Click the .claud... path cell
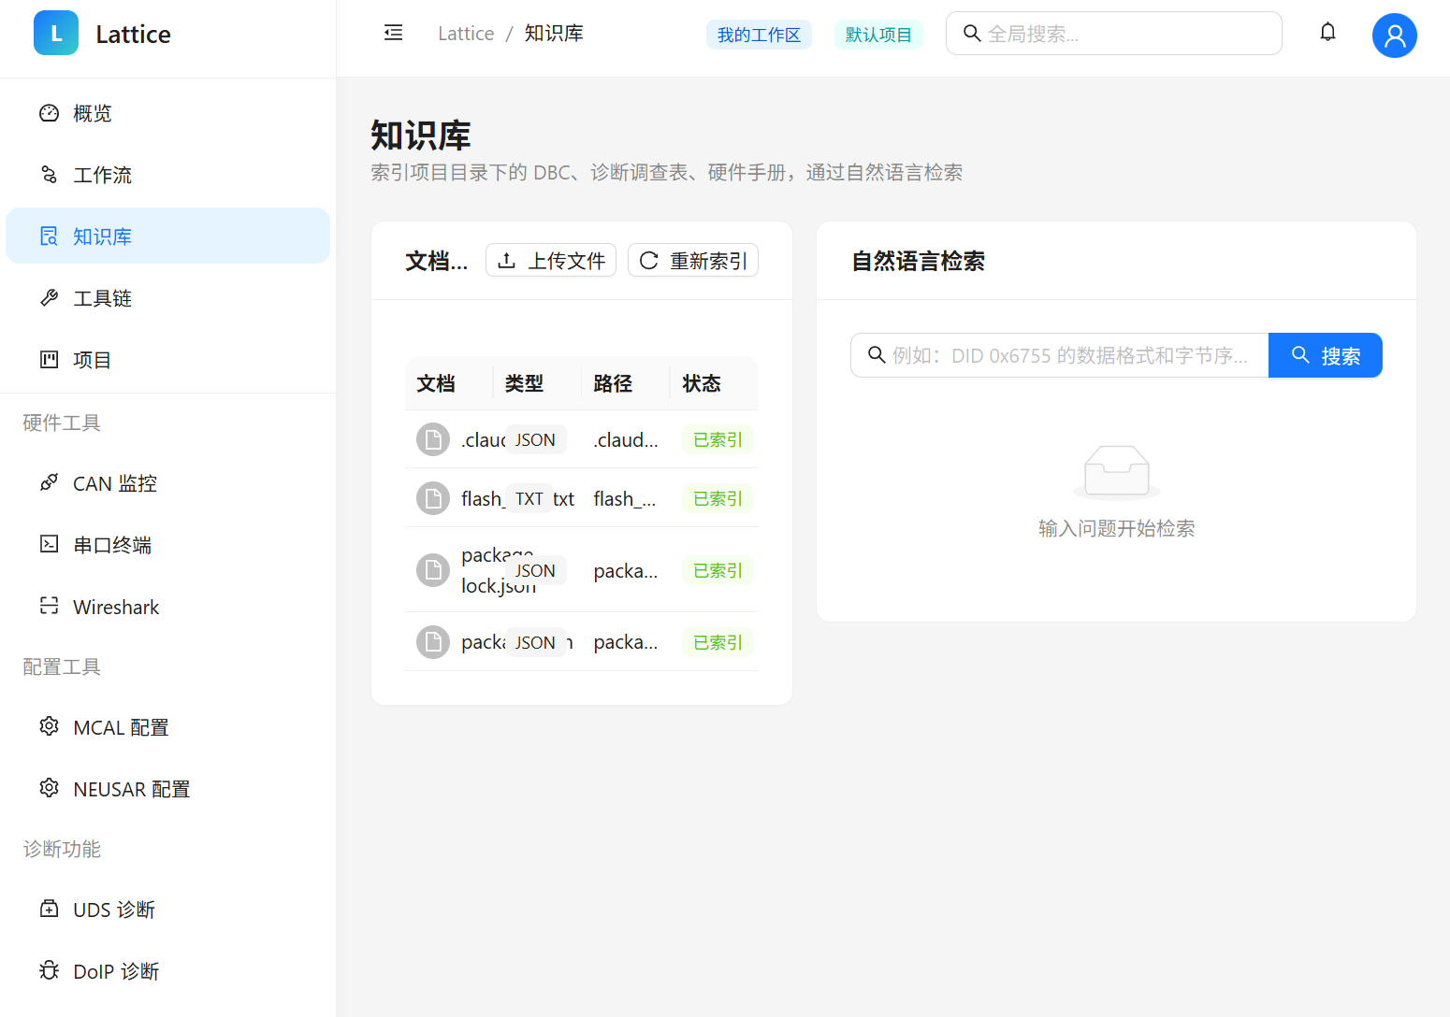The height and width of the screenshot is (1017, 1450). pos(626,439)
